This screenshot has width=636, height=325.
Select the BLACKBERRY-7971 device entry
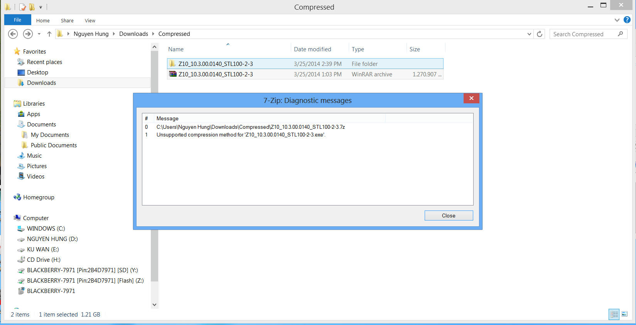51,291
